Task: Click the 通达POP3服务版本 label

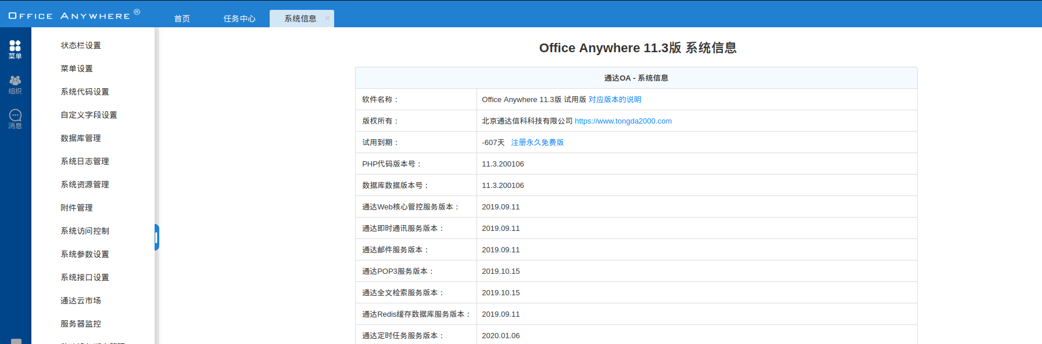Action: coord(399,271)
